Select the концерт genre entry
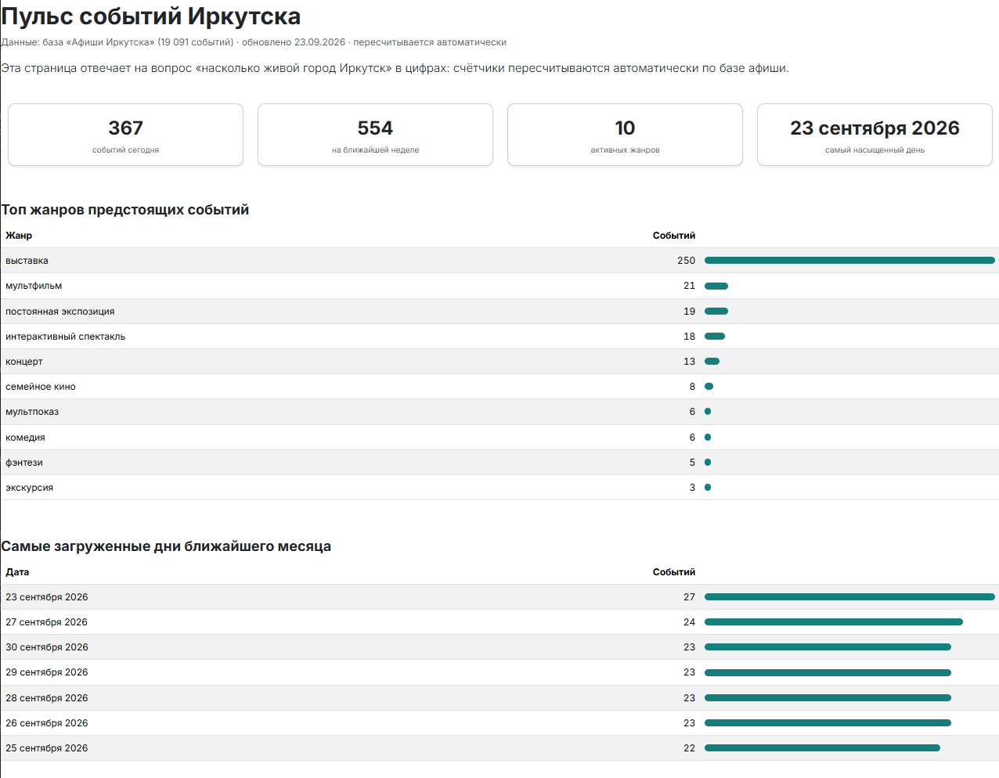This screenshot has width=999, height=778. pyautogui.click(x=499, y=361)
